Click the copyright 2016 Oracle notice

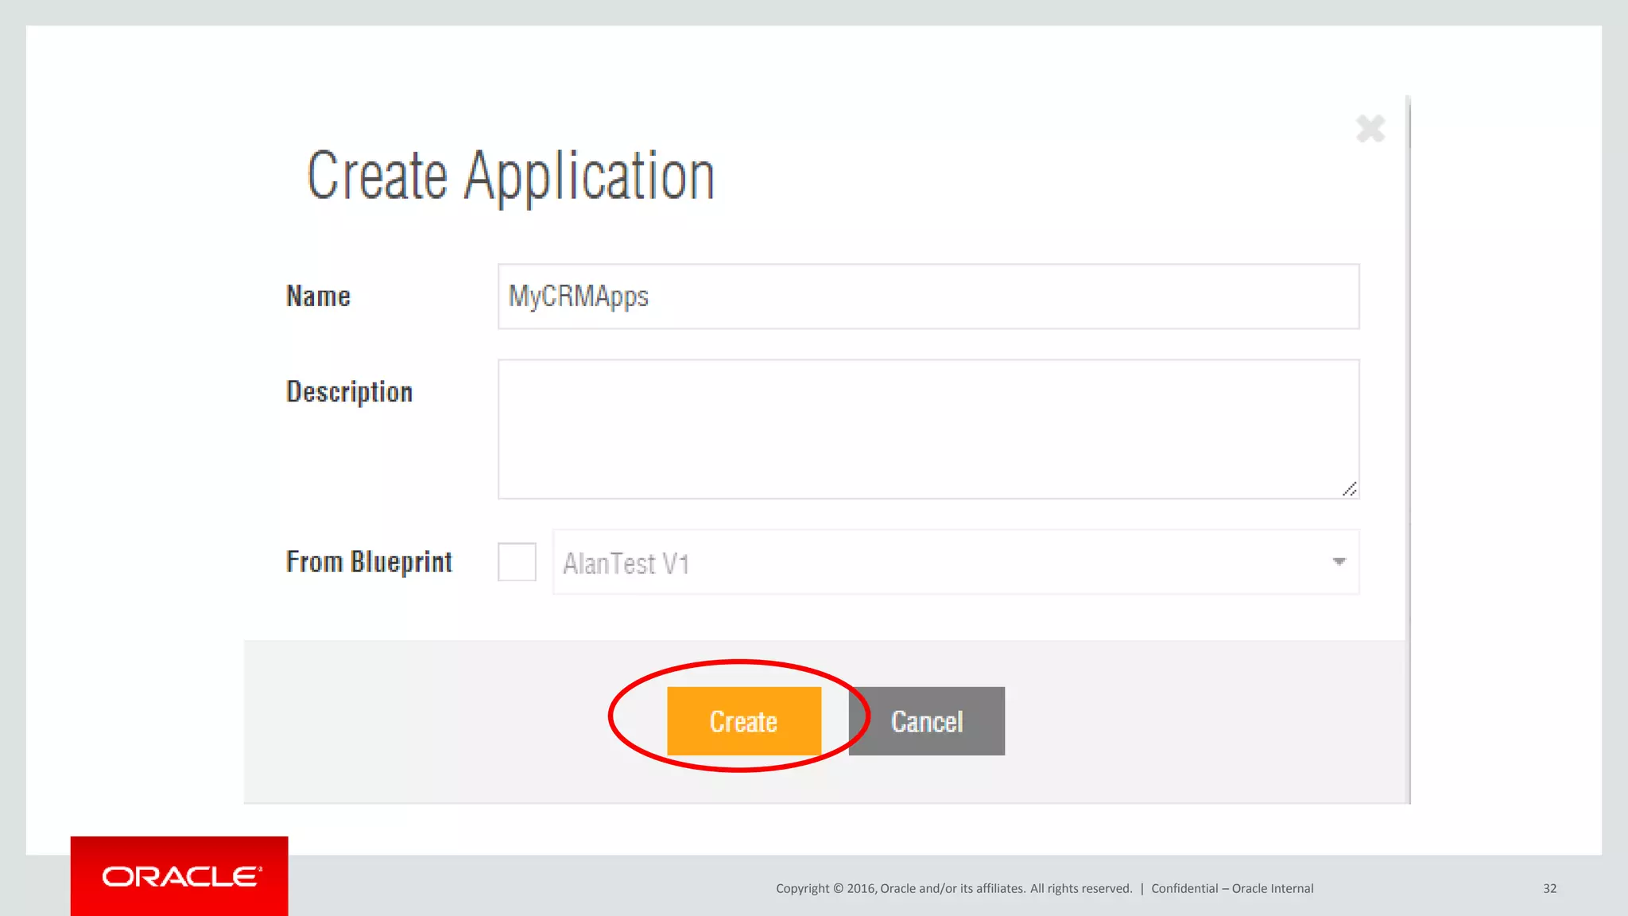[x=953, y=888]
